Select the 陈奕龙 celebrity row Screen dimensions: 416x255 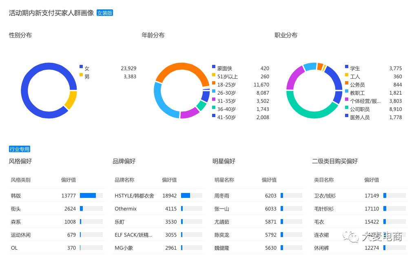tap(258, 235)
